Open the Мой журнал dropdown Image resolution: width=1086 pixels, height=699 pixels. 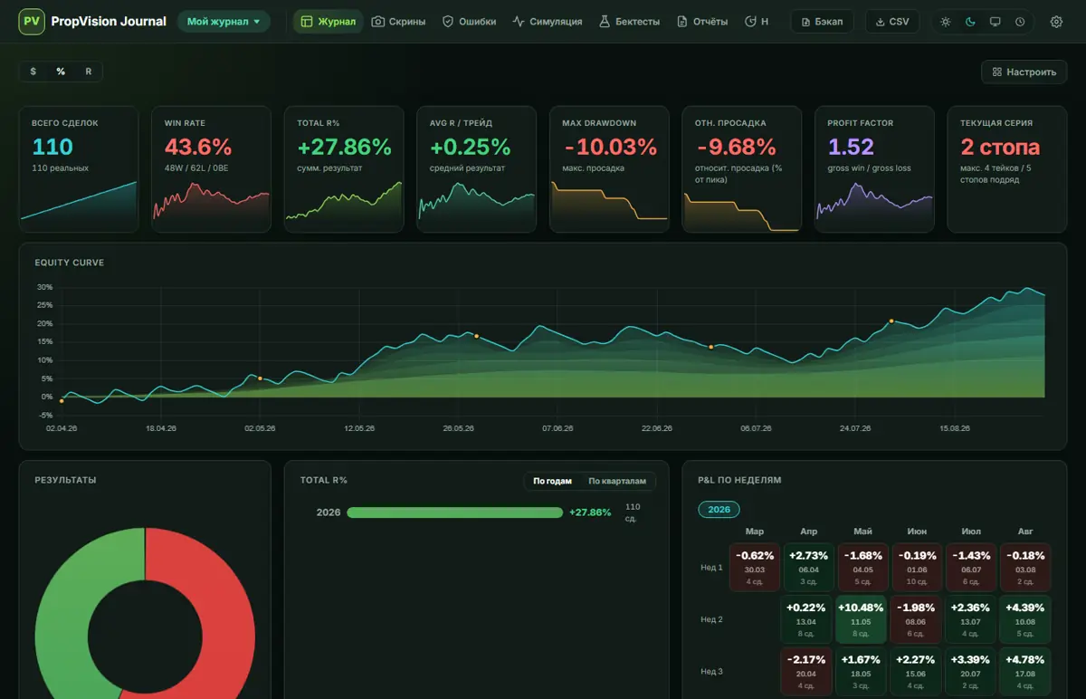224,22
